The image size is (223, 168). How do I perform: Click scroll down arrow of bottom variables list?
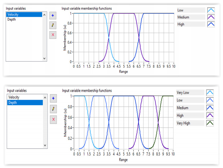[45, 145]
